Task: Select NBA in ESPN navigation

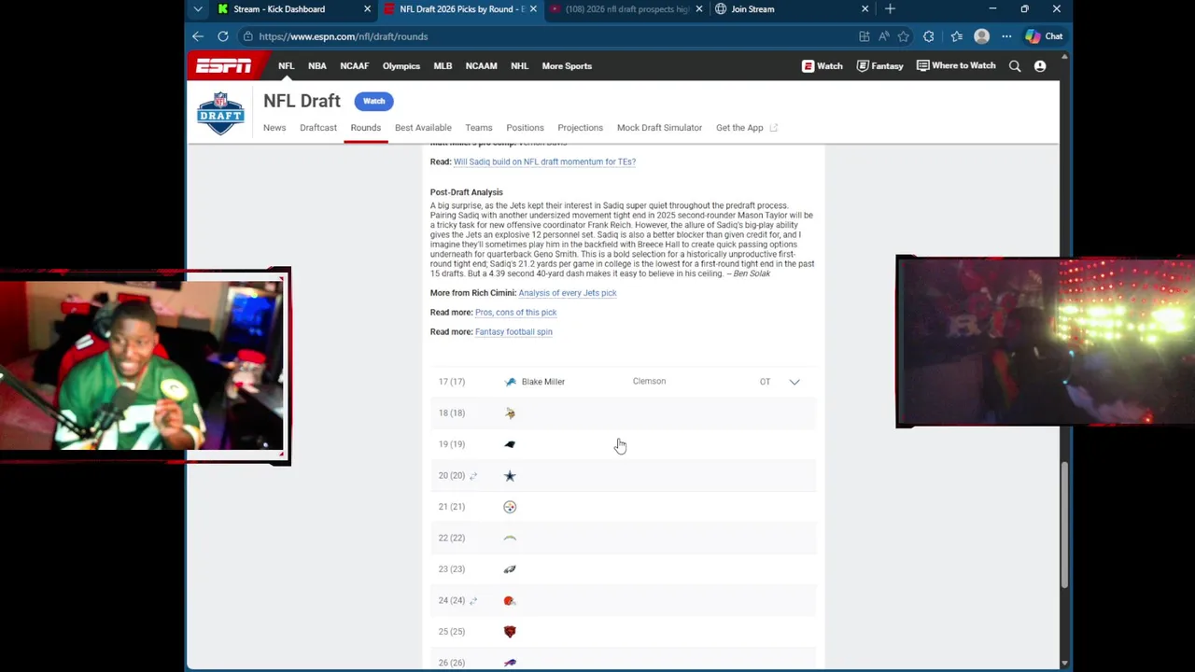Action: tap(317, 66)
